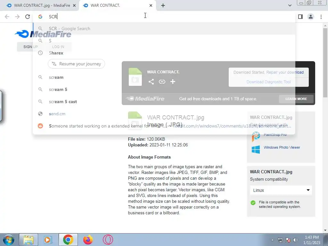Click the LEARN MORE button
The width and height of the screenshot is (328, 246).
tap(296, 99)
